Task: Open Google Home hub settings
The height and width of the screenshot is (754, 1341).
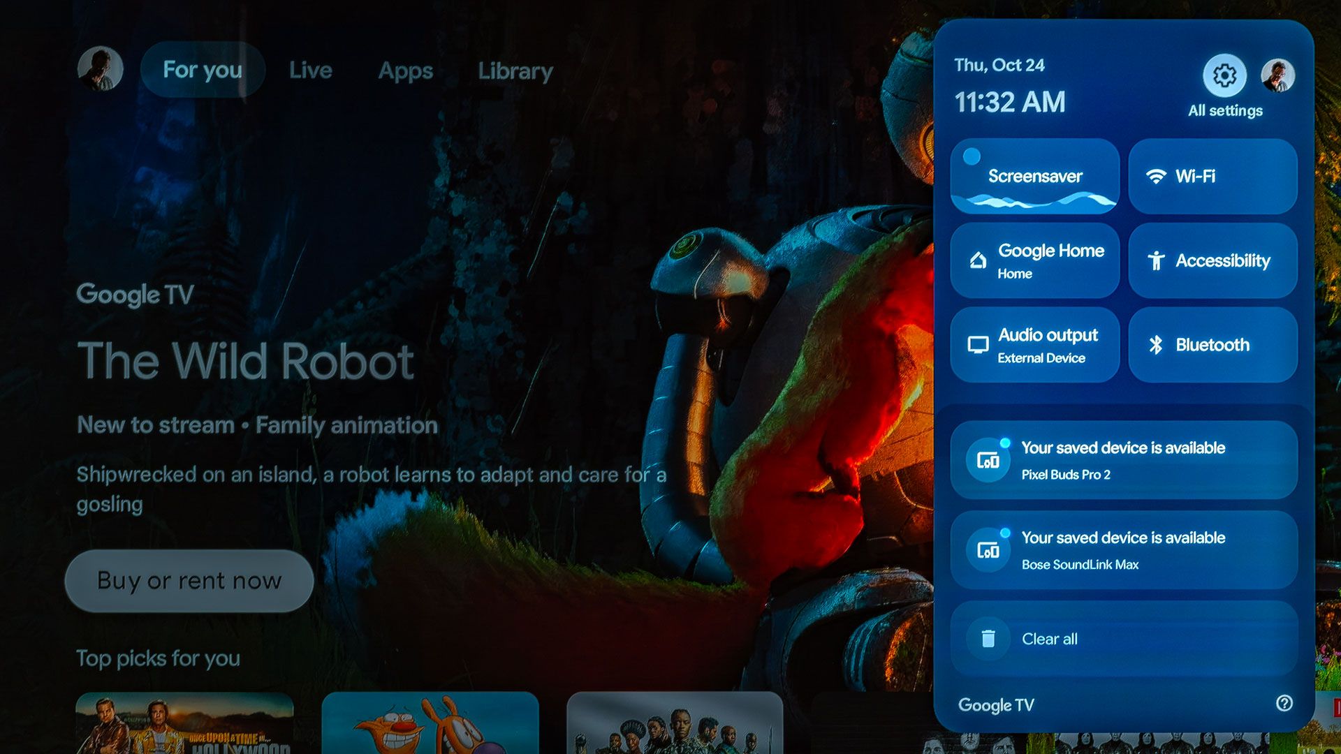Action: pyautogui.click(x=1038, y=260)
